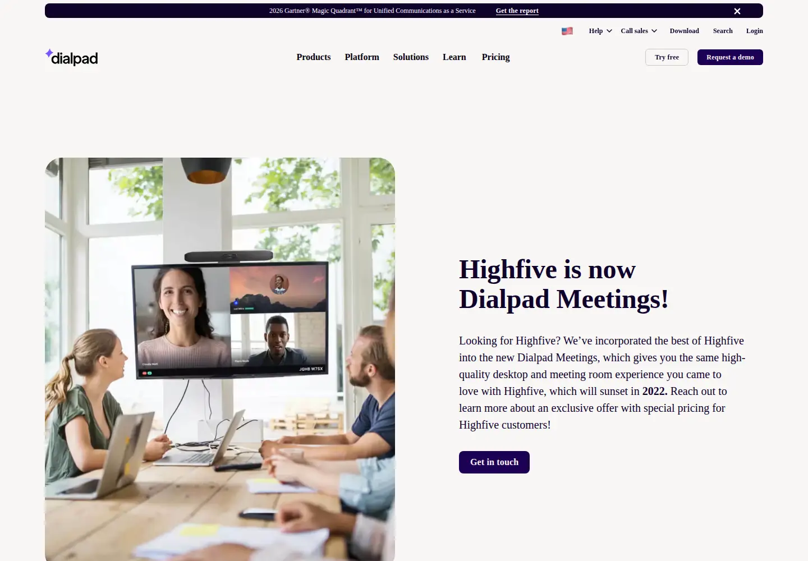Open the Learn menu
Viewport: 808px width, 561px height.
click(454, 57)
